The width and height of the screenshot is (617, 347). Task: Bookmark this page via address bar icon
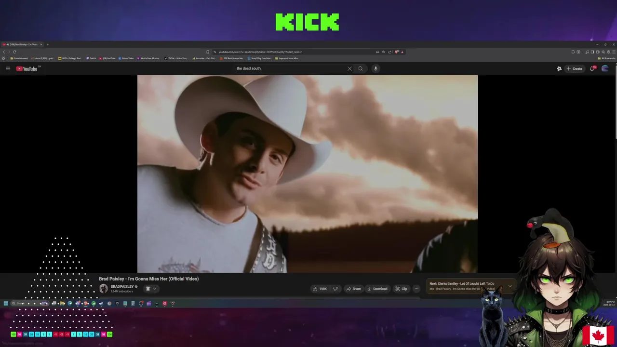[208, 52]
